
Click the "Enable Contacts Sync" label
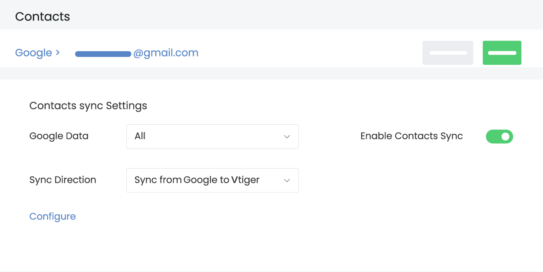(x=411, y=136)
